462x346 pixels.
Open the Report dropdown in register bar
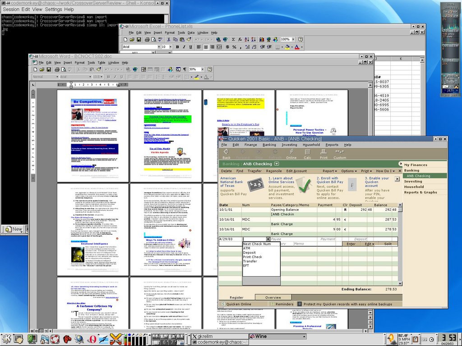[x=329, y=171]
